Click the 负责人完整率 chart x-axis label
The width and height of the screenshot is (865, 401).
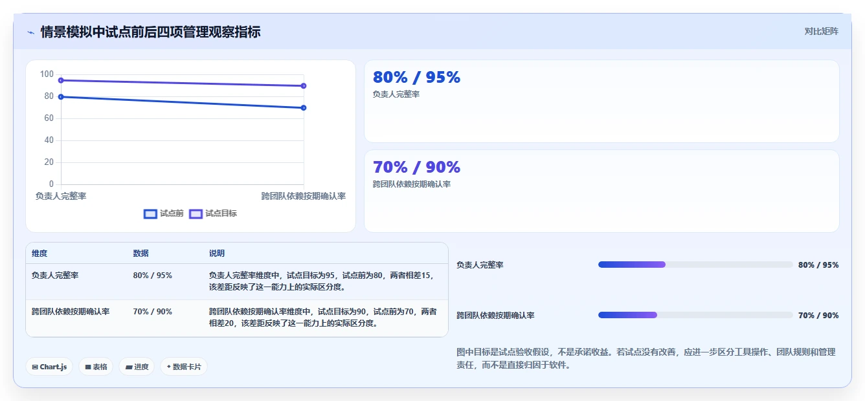click(x=61, y=196)
